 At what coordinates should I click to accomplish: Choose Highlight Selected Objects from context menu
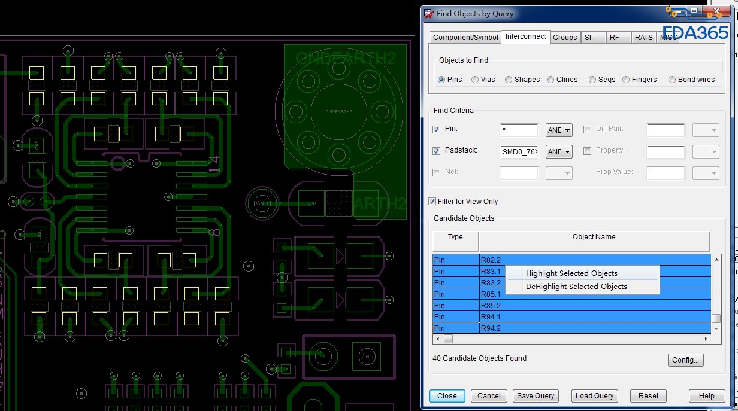click(x=571, y=273)
